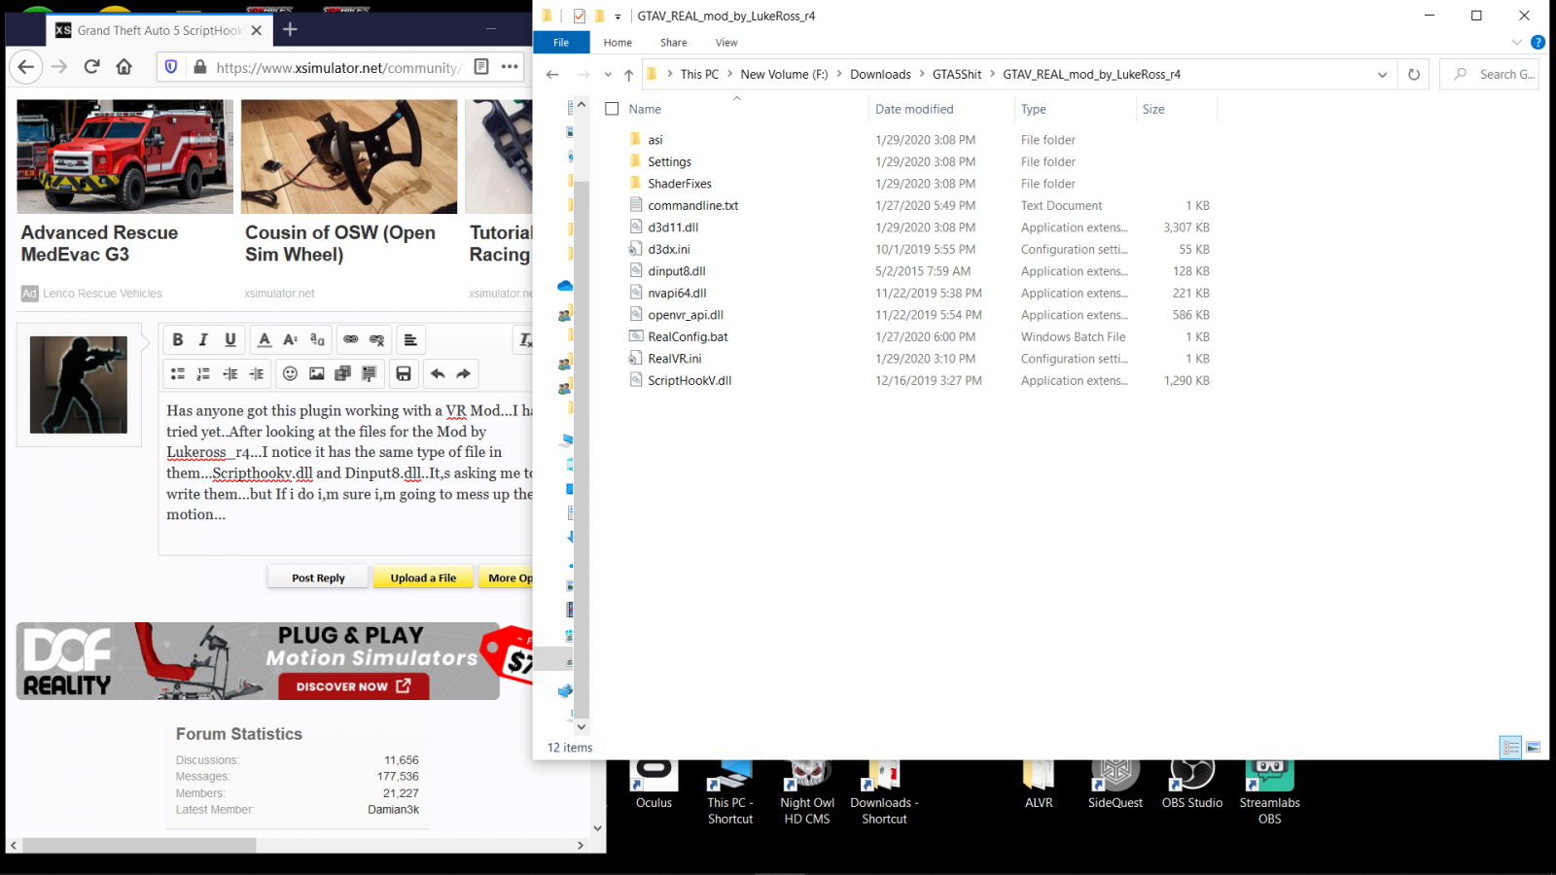
Task: Switch Explorer to large thumbnails view layout
Action: tap(1533, 747)
